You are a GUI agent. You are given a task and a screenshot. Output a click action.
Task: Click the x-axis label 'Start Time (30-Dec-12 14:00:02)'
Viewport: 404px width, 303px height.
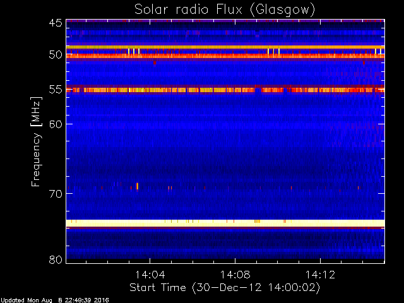pyautogui.click(x=225, y=288)
